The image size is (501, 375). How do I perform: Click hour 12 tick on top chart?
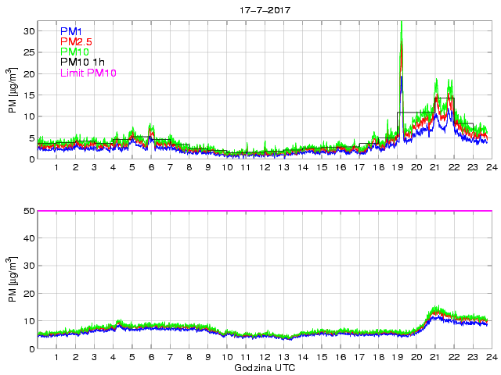pyautogui.click(x=265, y=167)
